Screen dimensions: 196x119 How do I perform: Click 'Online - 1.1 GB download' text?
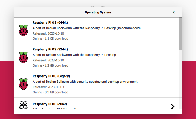pos(50,39)
